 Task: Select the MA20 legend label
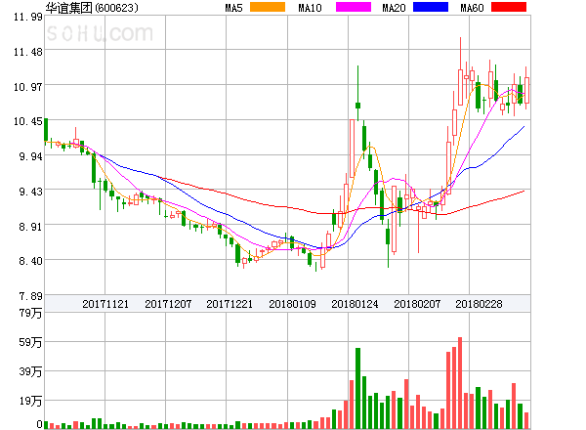click(394, 8)
